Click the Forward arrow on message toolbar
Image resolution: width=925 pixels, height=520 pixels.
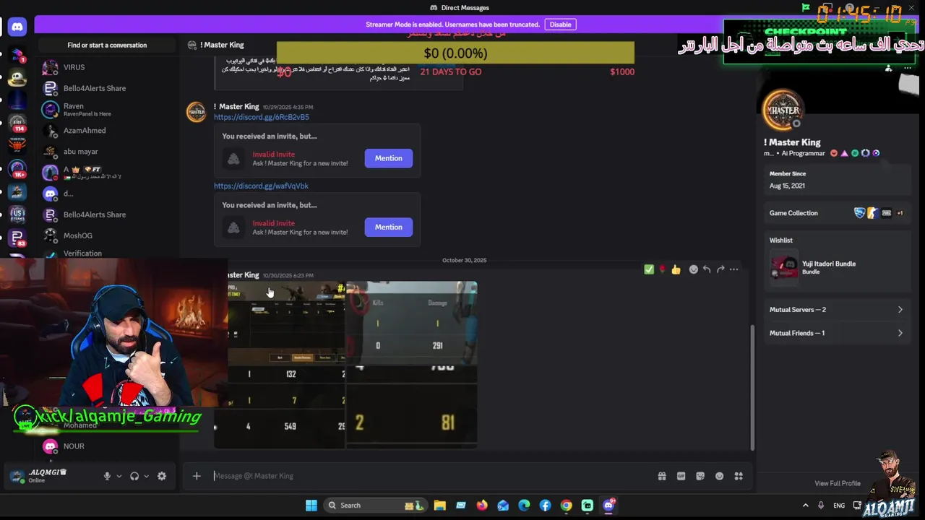[x=720, y=269]
